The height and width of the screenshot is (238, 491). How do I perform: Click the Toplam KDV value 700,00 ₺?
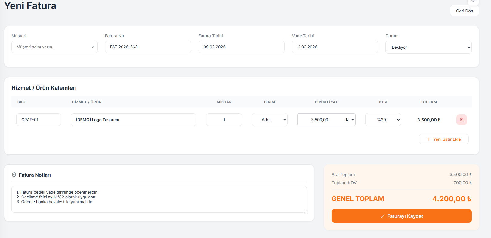click(462, 183)
